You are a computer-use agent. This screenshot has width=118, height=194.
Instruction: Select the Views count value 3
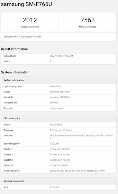(x=50, y=61)
